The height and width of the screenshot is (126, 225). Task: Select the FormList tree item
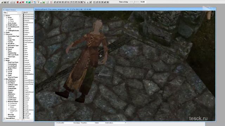(x=11, y=90)
